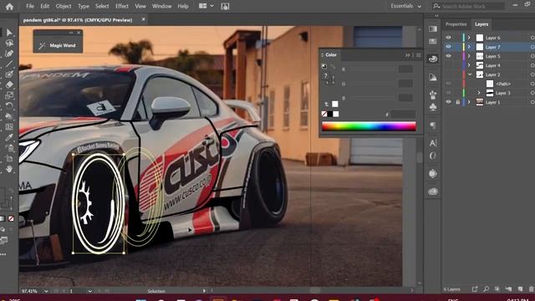Open the Brushes panel dock icon
Image resolution: width=535 pixels, height=301 pixels.
[433, 94]
